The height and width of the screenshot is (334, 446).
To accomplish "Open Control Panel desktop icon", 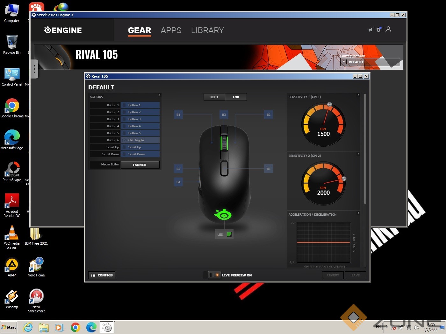I will point(12,76).
